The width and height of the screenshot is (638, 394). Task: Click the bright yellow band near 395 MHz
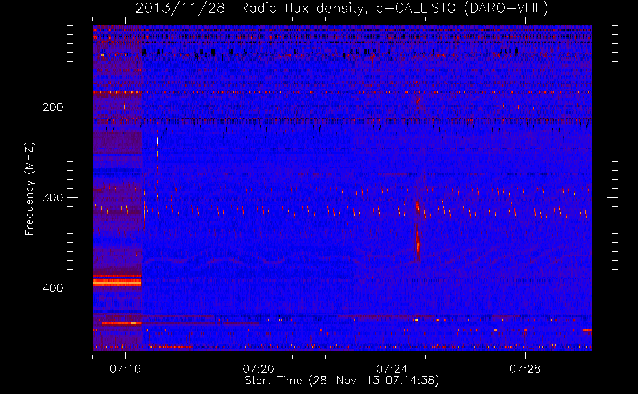pos(117,282)
